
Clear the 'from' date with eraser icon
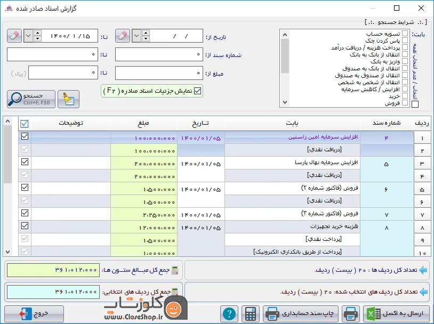(x=123, y=36)
